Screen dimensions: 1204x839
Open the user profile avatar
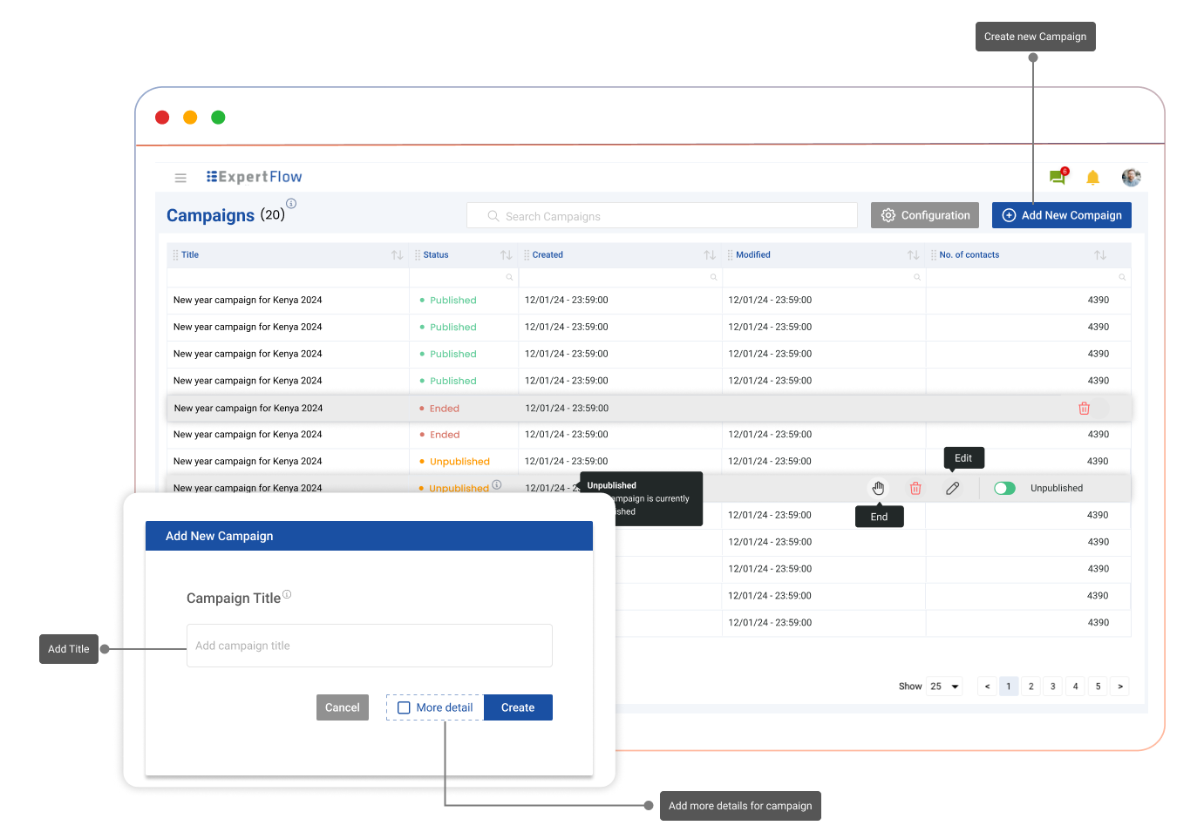(1131, 178)
